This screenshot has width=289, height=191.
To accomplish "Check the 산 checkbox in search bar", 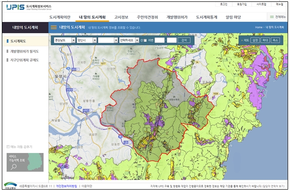I will [x=144, y=40].
